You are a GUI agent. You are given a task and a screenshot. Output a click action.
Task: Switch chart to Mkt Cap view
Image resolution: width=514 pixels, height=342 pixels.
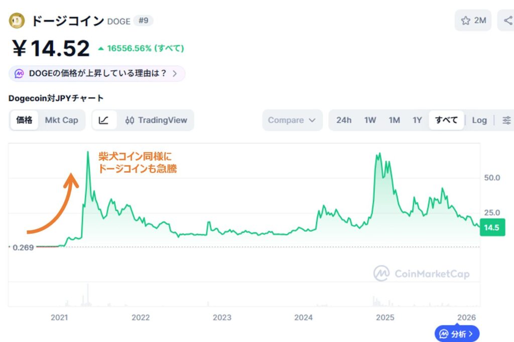pyautogui.click(x=61, y=120)
